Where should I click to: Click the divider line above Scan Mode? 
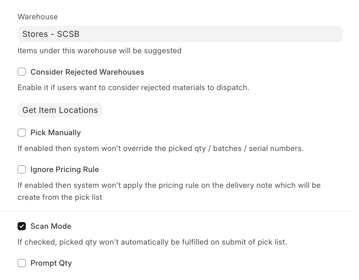[x=176, y=211]
